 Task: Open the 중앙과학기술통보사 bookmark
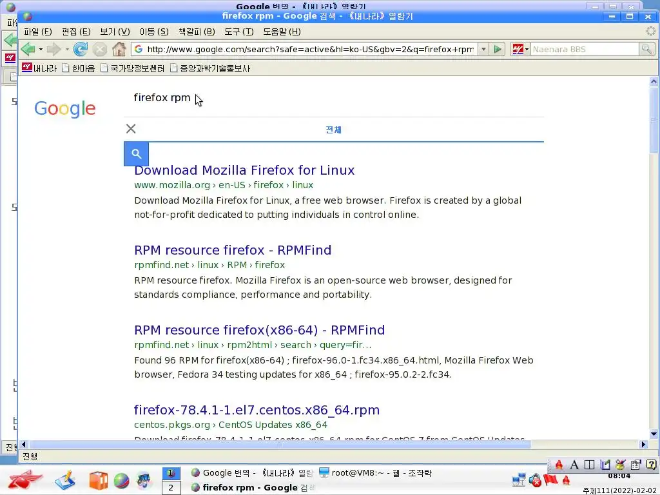210,68
